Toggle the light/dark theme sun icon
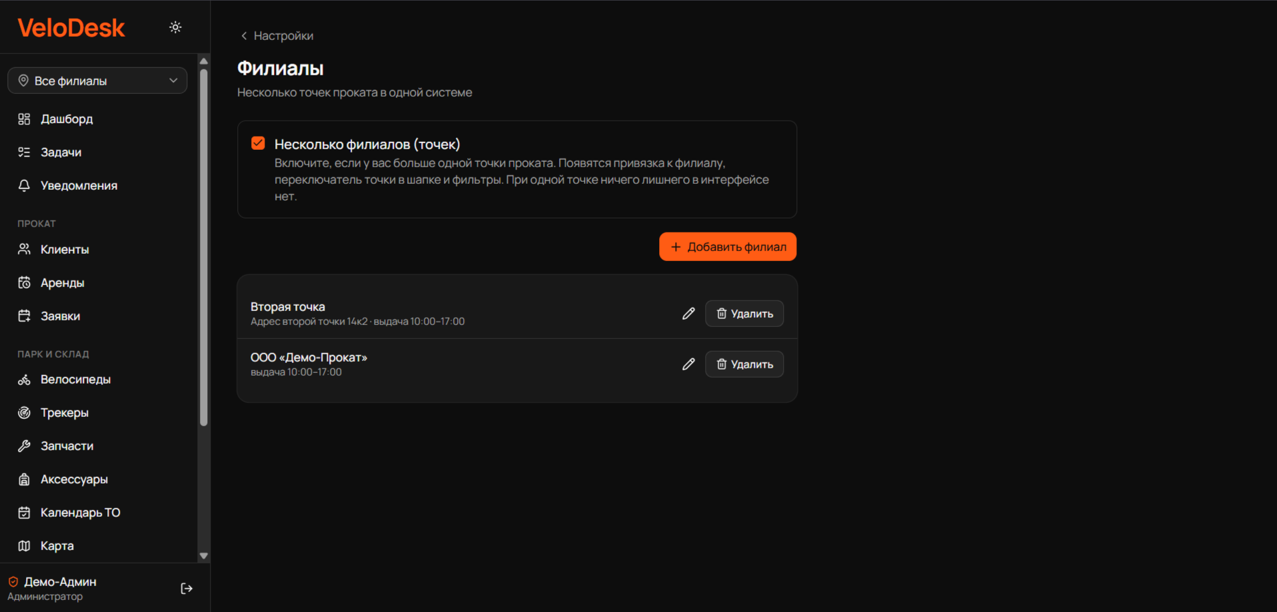This screenshot has width=1277, height=612. (175, 27)
